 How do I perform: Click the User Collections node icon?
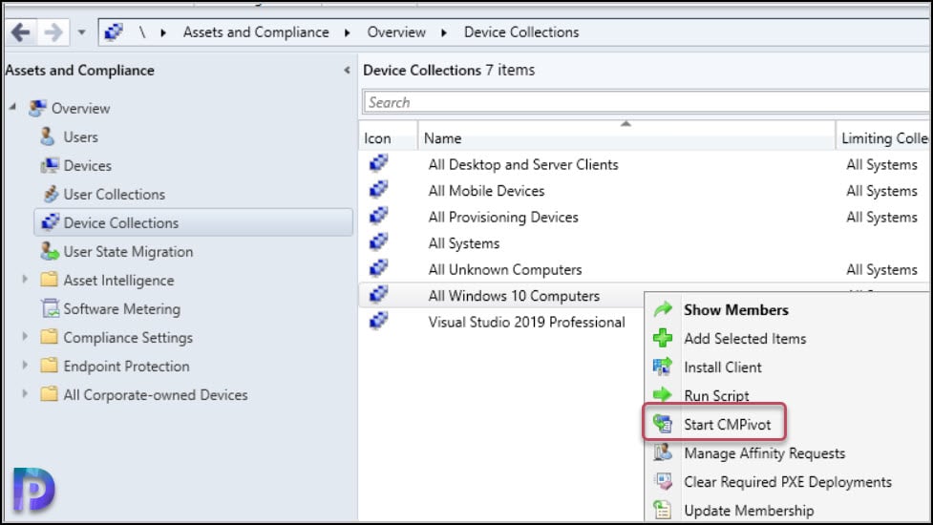(51, 194)
